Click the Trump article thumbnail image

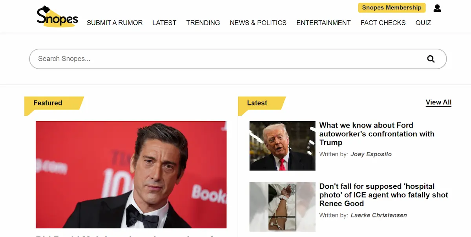click(x=282, y=146)
